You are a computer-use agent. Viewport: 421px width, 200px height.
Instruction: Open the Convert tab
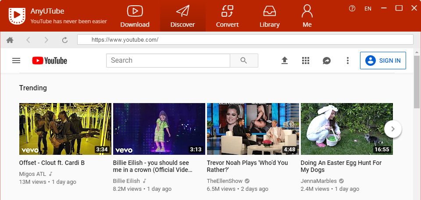227,16
